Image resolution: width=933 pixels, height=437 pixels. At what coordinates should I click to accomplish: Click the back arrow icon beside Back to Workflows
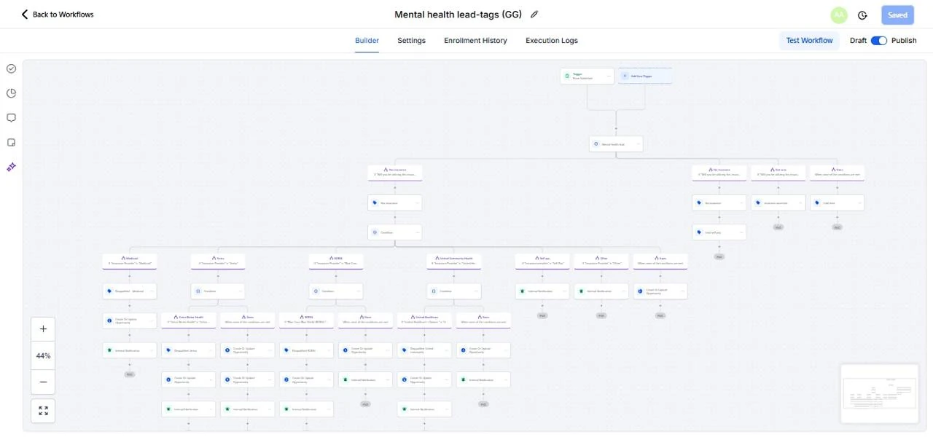pyautogui.click(x=25, y=15)
